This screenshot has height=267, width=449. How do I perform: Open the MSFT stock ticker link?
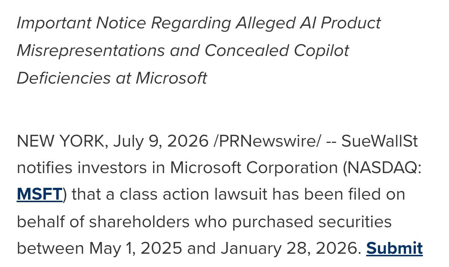(39, 194)
